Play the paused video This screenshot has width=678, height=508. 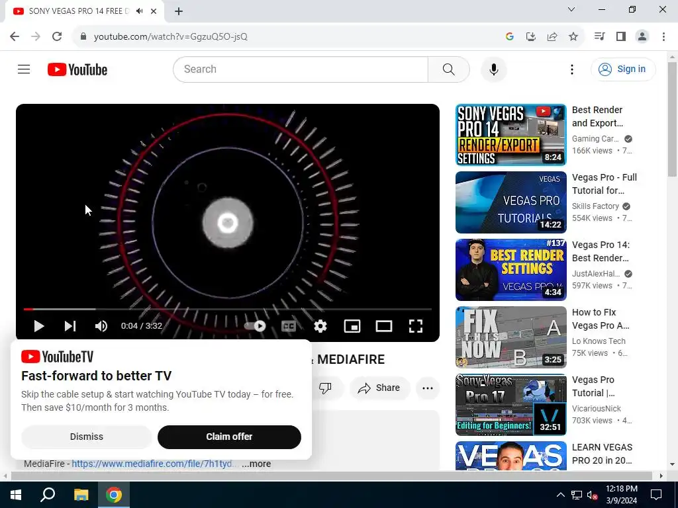click(39, 326)
